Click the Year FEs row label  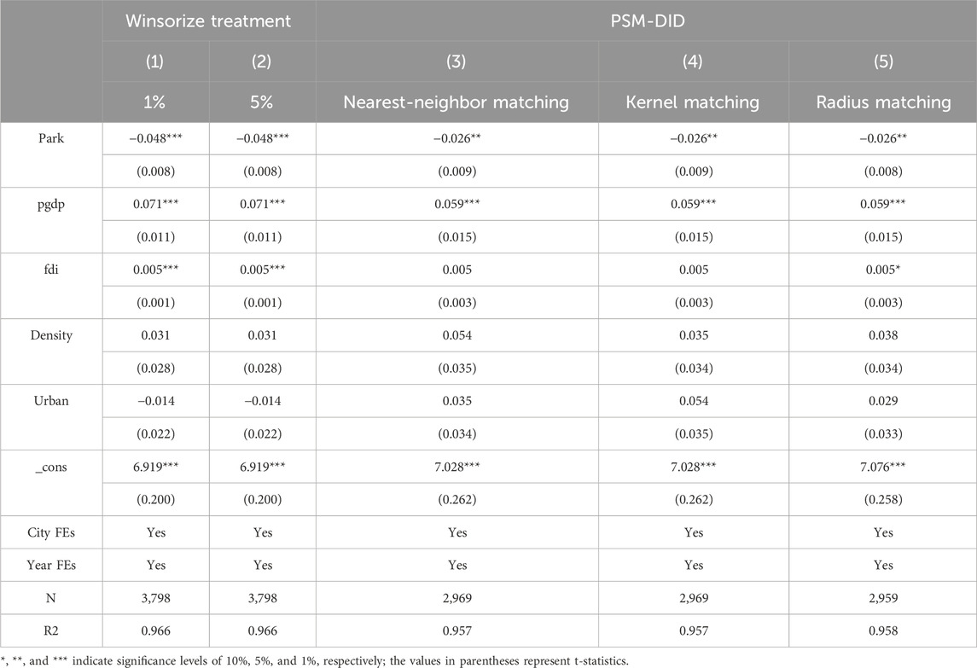pyautogui.click(x=51, y=565)
